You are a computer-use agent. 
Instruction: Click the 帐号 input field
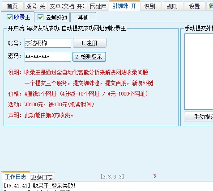pyautogui.click(x=48, y=43)
